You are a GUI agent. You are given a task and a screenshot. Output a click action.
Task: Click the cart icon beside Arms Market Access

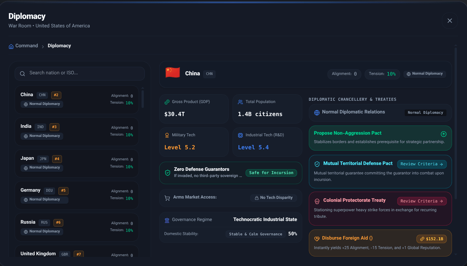click(167, 198)
